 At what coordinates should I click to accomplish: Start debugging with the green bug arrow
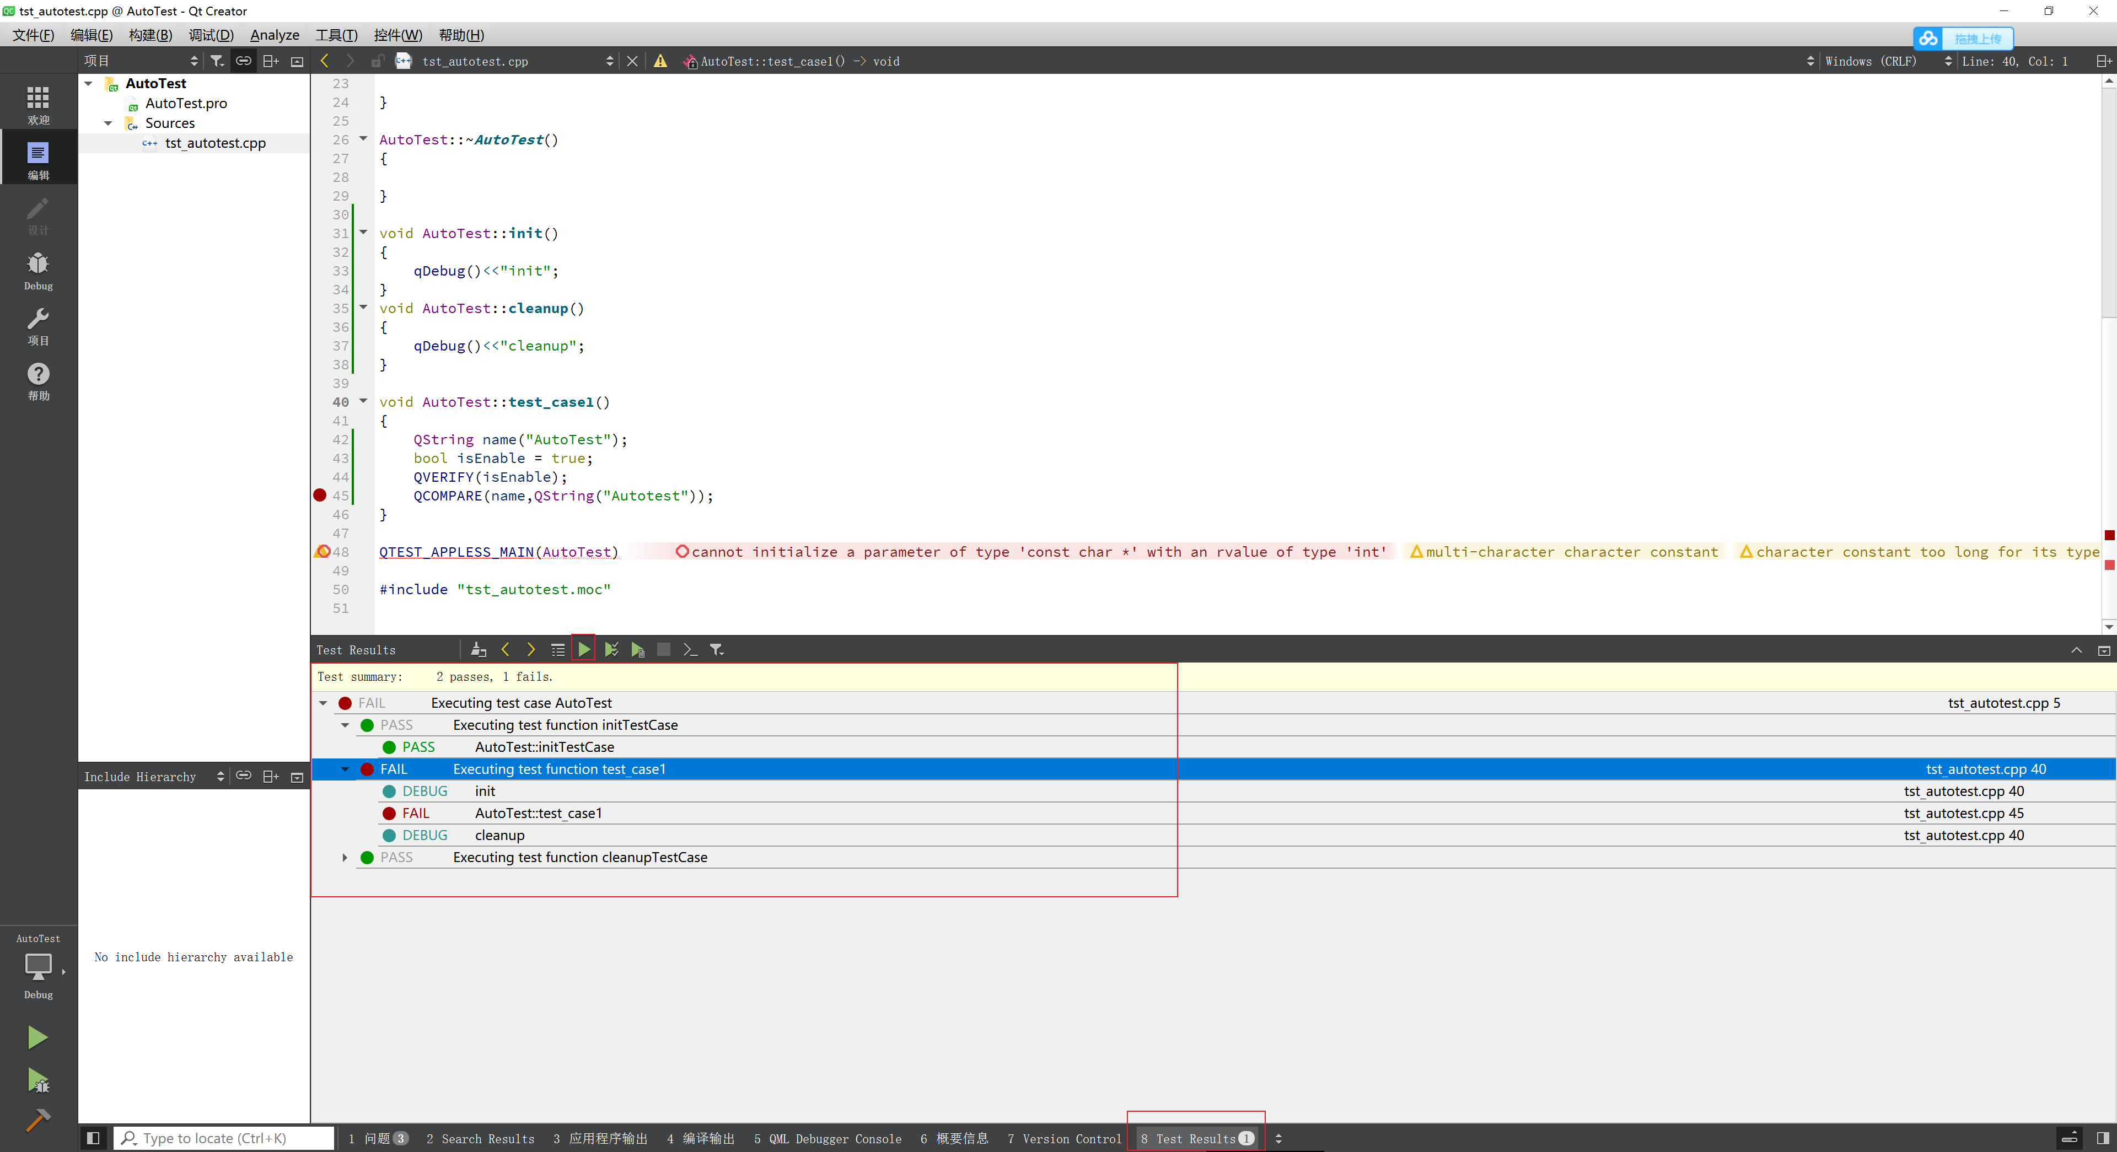[x=38, y=1080]
